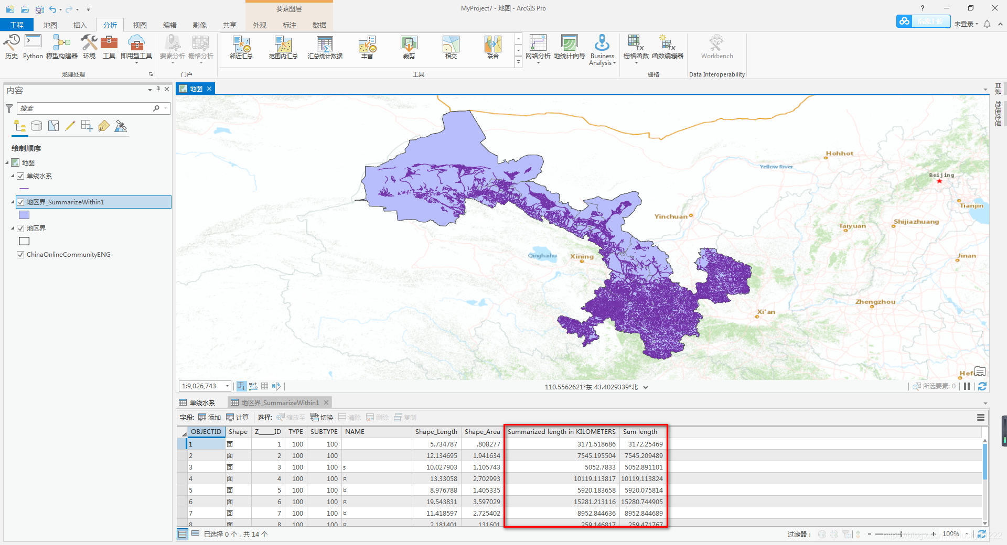This screenshot has height=545, width=1007.
Task: Open the 插入 ribbon tab
Action: [80, 25]
